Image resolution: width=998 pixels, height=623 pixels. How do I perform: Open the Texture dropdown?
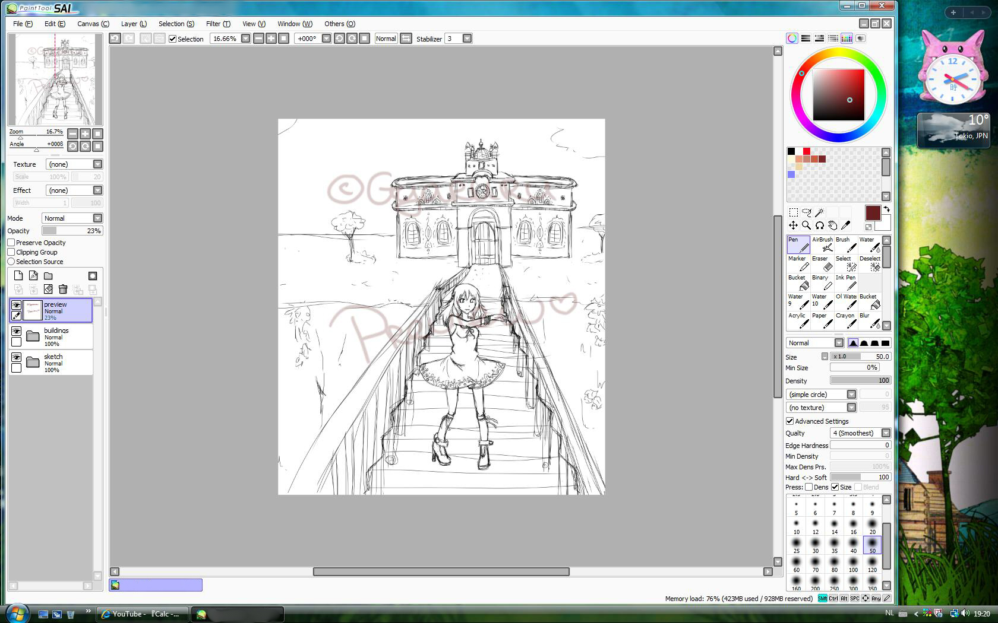point(74,164)
